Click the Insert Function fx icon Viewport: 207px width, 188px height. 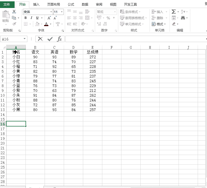[x=60, y=39]
